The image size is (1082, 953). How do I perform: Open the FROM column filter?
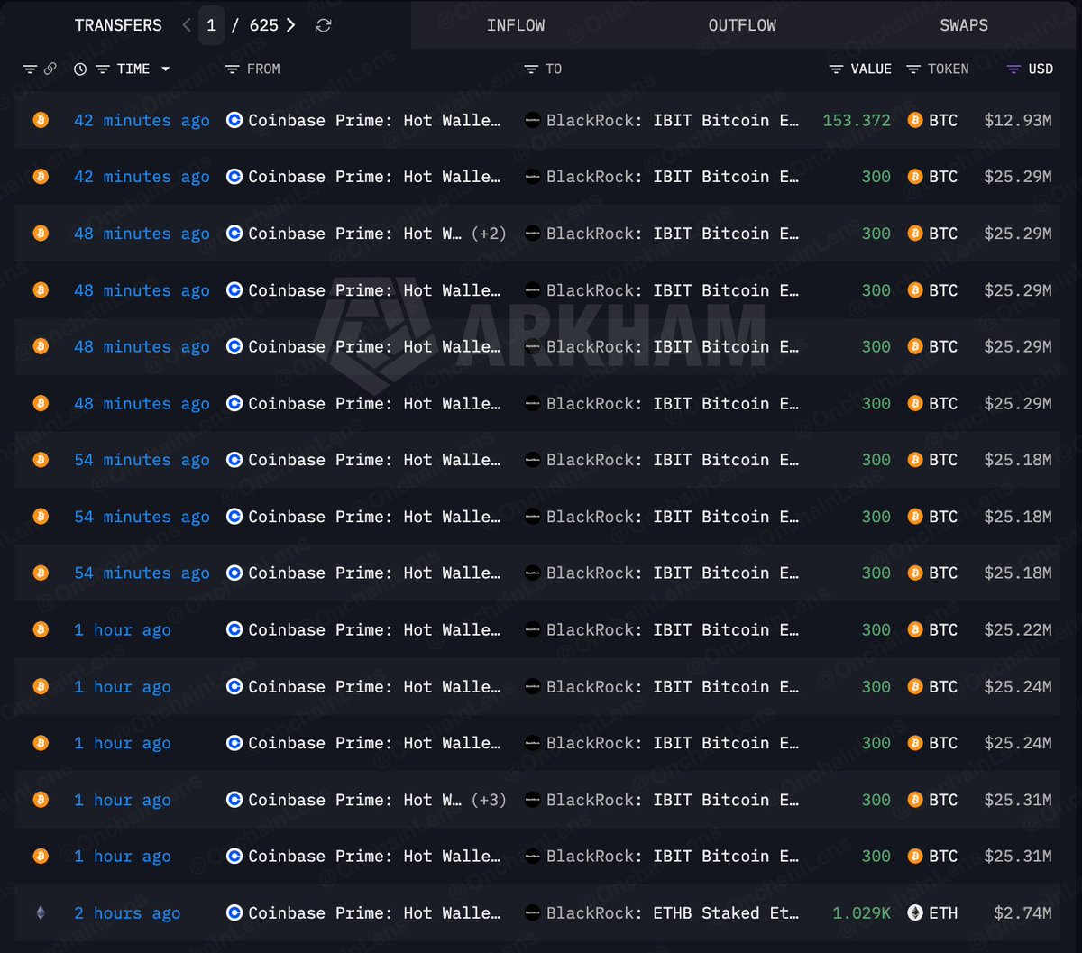pyautogui.click(x=232, y=69)
